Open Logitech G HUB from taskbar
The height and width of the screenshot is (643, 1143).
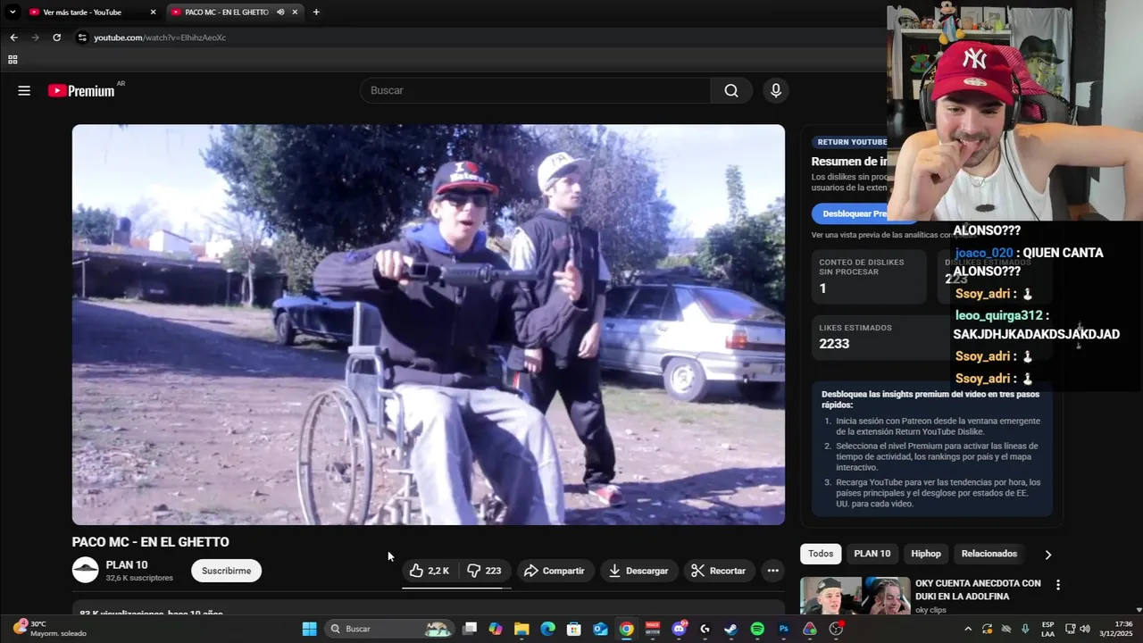(x=705, y=629)
